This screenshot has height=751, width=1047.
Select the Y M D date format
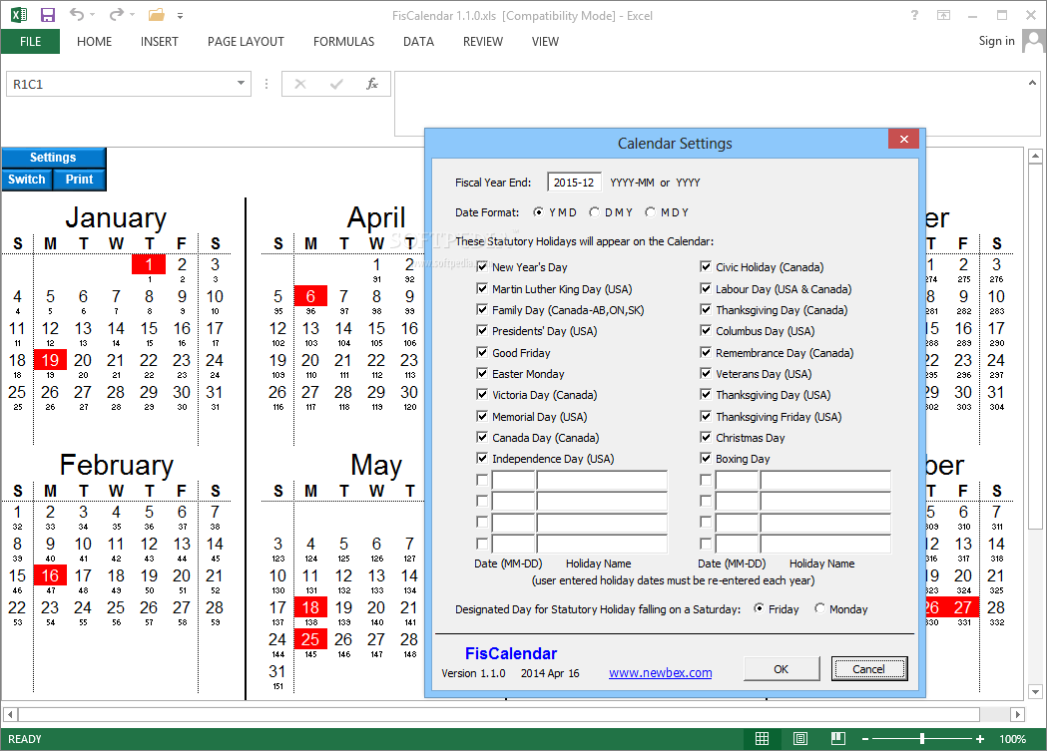[x=538, y=212]
